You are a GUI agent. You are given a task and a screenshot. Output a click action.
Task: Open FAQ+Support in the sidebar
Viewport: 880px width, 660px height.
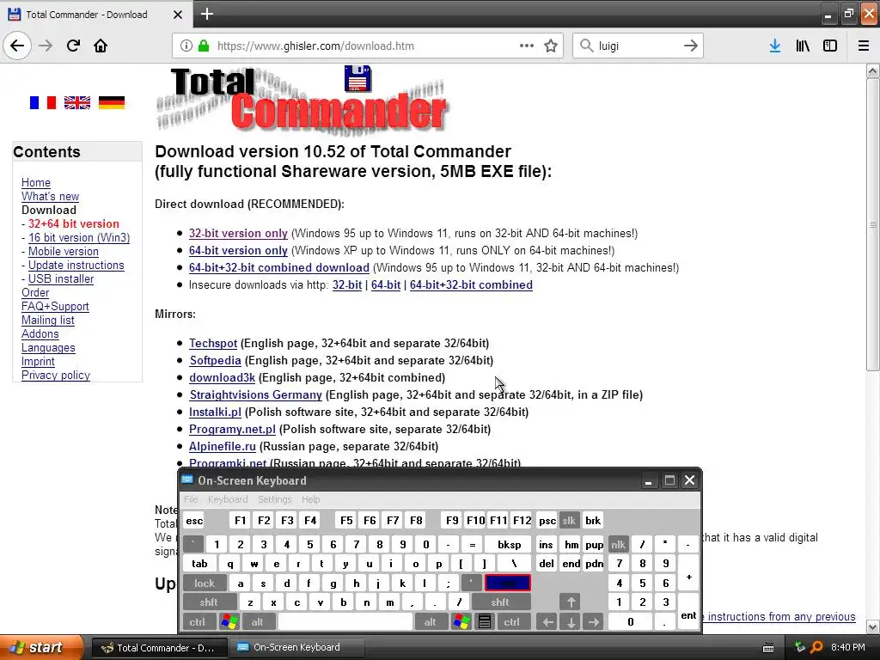pos(55,307)
